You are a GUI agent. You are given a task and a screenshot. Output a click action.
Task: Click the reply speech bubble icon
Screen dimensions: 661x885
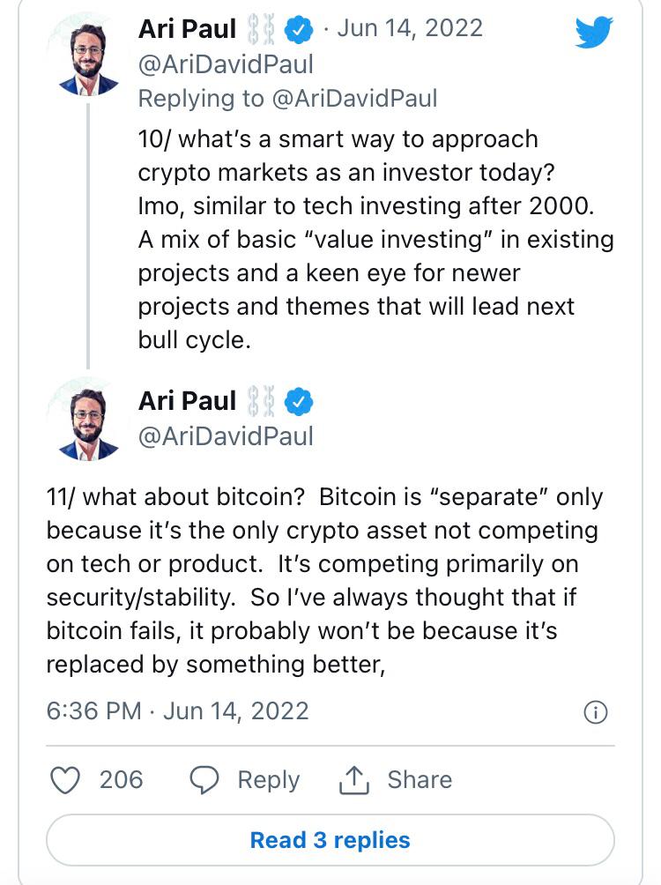coord(205,779)
